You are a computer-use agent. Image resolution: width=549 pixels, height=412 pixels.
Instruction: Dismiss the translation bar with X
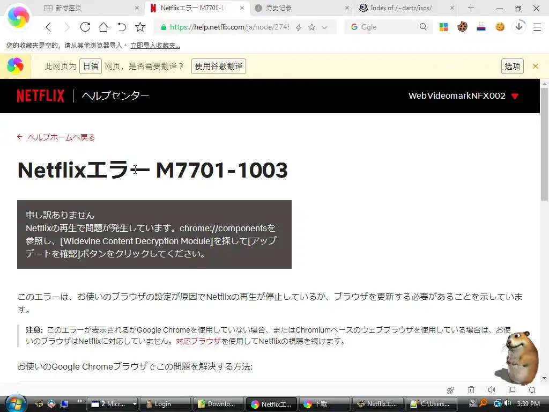pos(536,66)
